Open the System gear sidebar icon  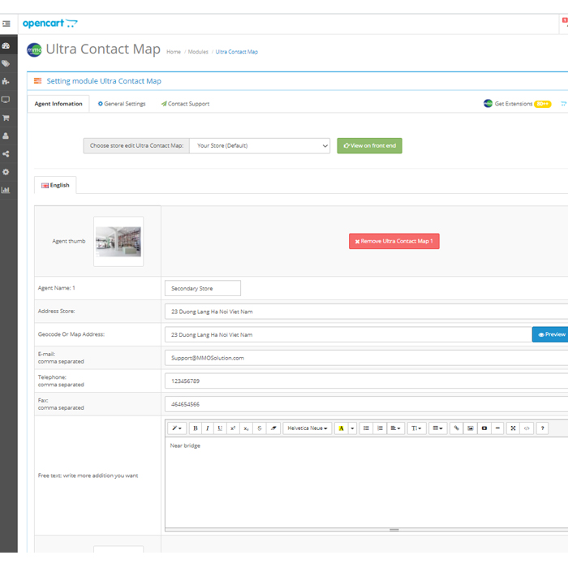[x=6, y=172]
